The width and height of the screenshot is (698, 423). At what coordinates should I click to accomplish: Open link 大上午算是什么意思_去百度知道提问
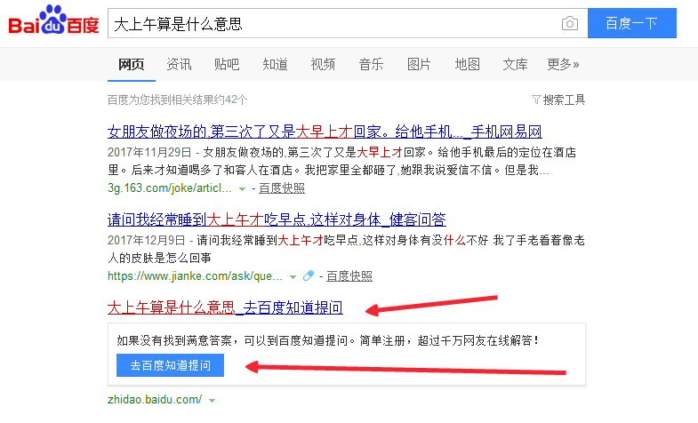click(225, 307)
